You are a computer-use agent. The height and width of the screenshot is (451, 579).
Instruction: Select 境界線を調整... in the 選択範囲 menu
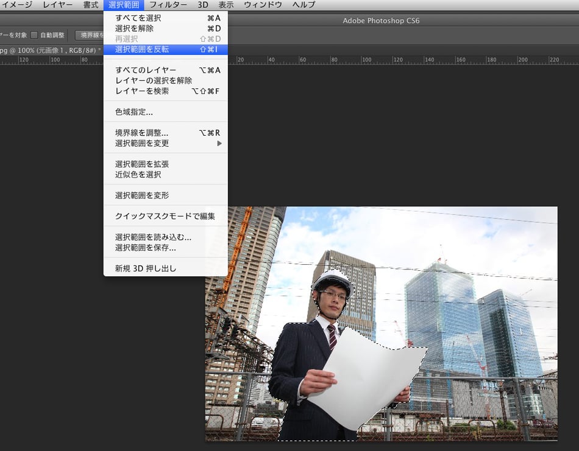(141, 133)
